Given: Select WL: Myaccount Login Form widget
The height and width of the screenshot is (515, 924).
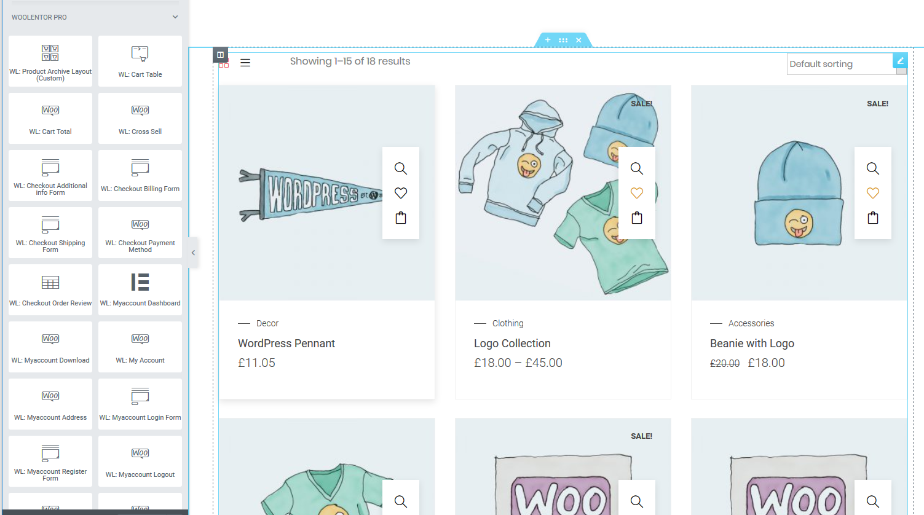Looking at the screenshot, I should click(140, 404).
